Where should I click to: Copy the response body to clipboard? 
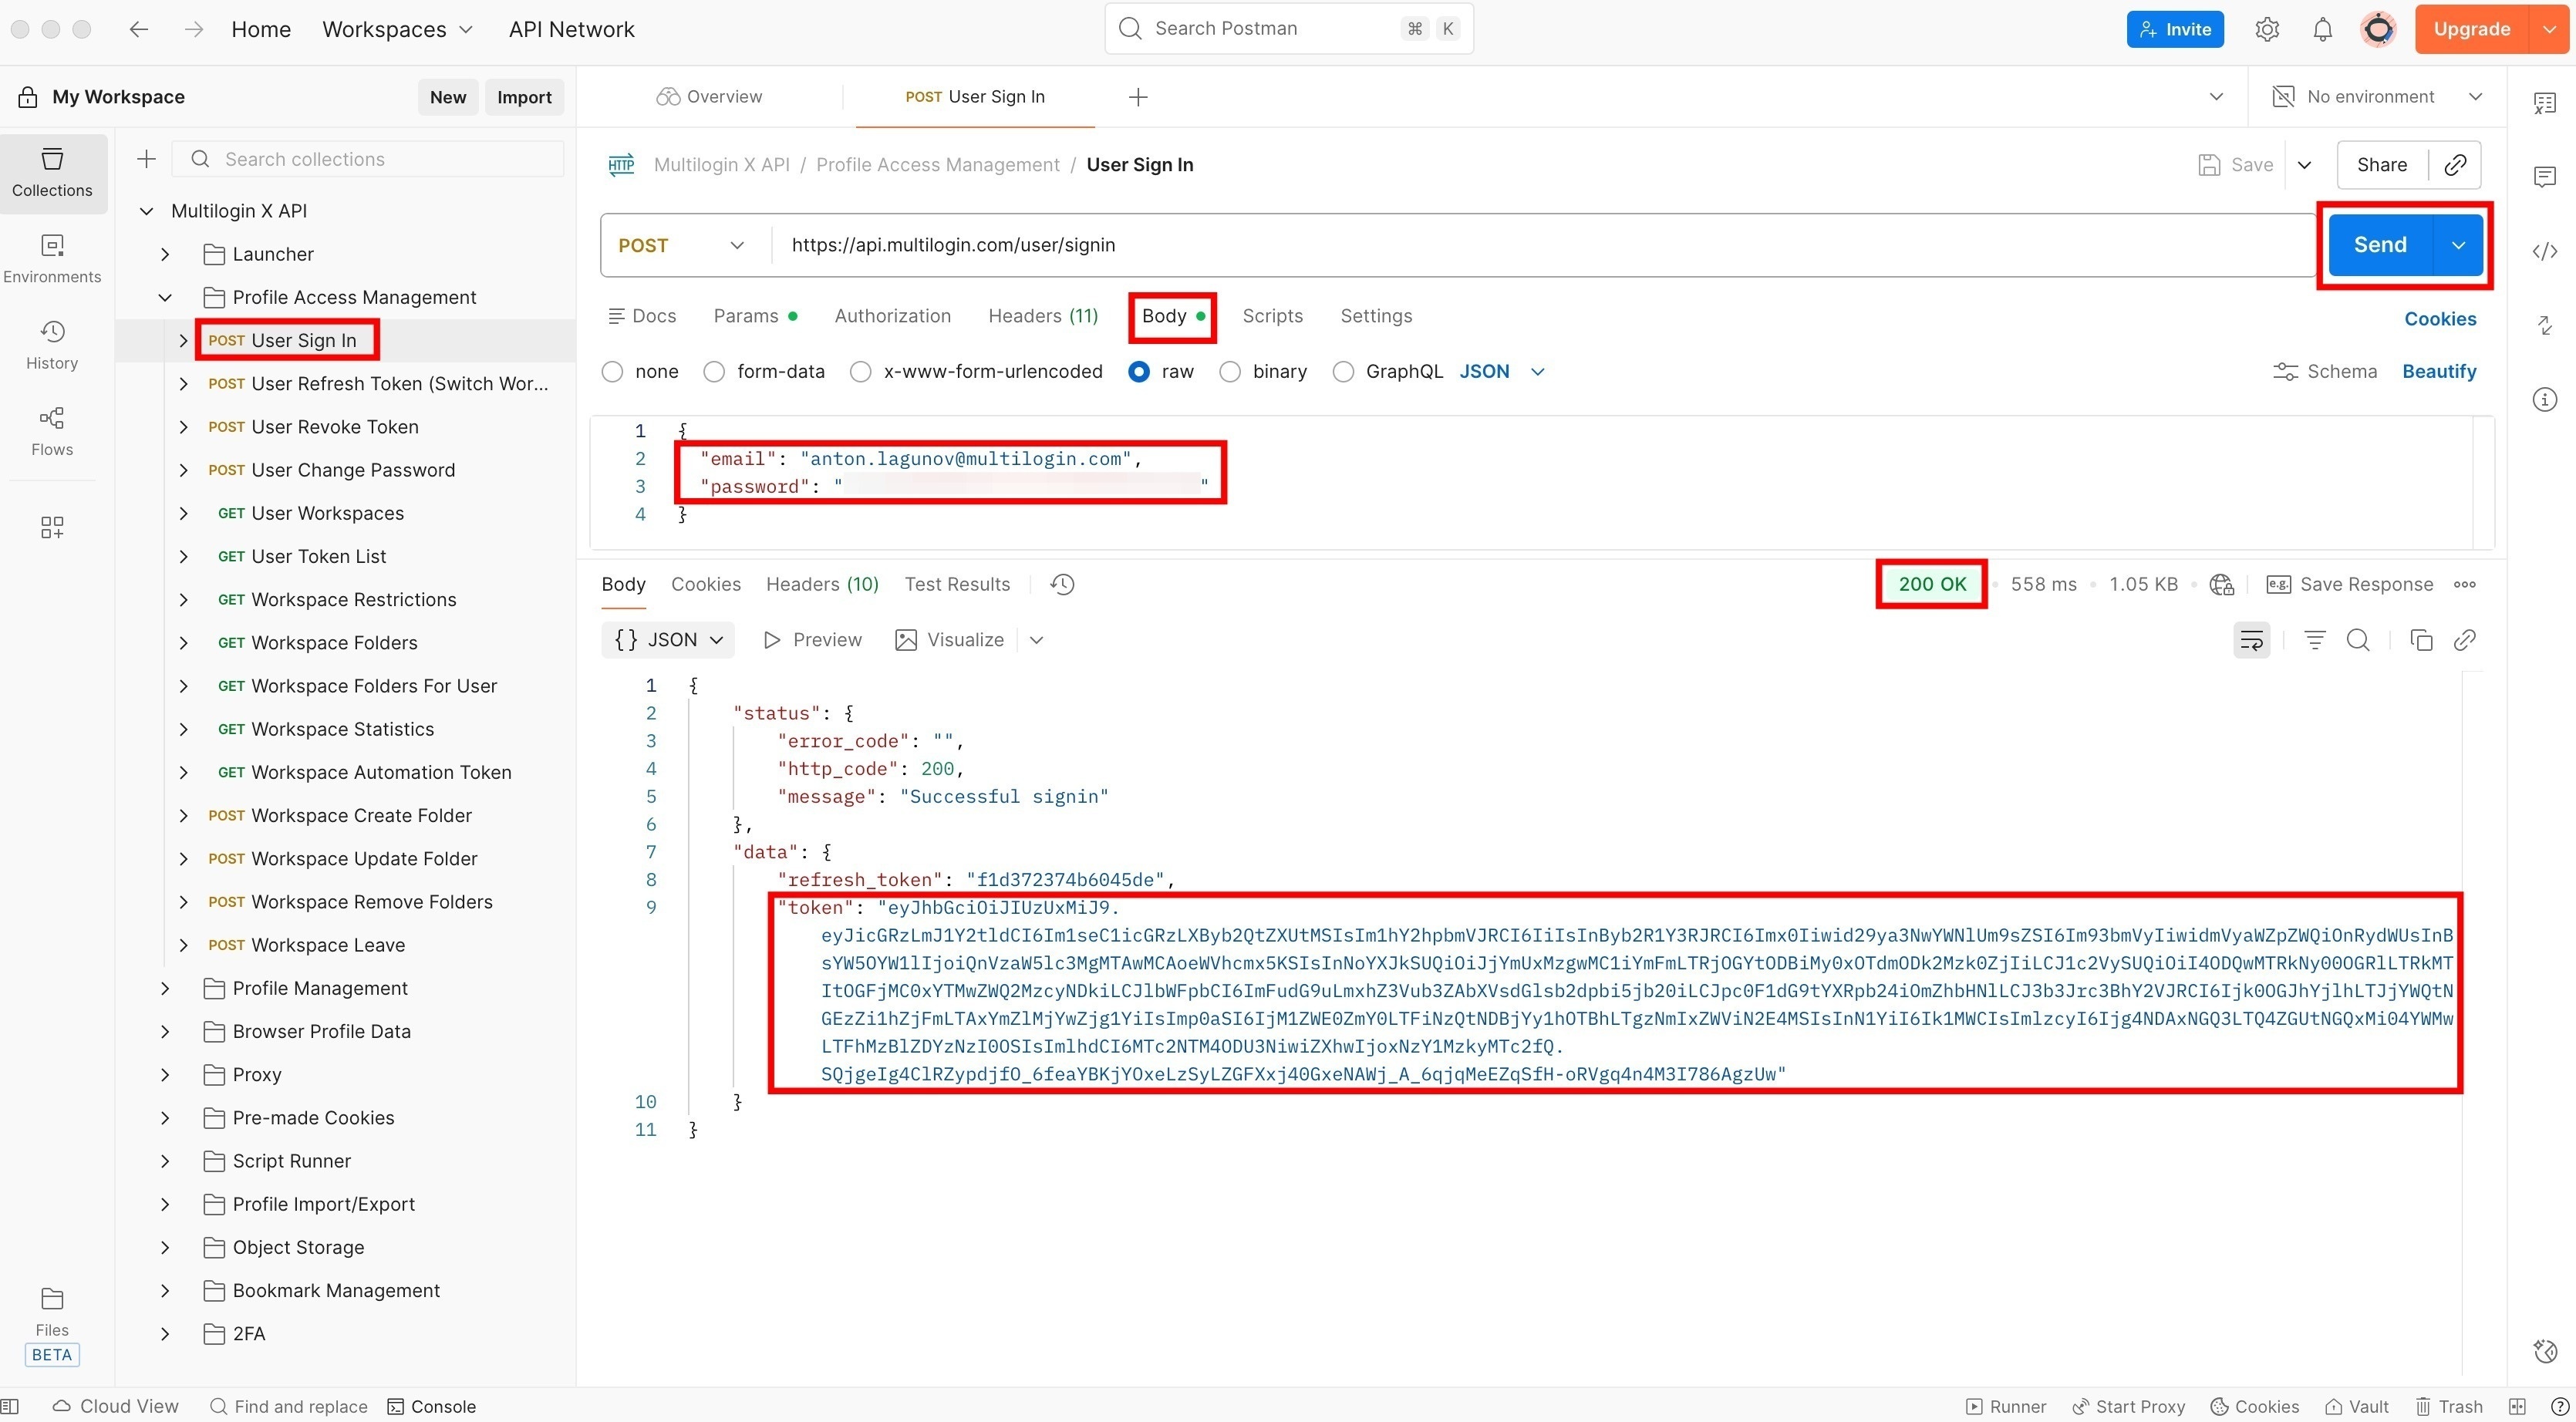[x=2421, y=640]
